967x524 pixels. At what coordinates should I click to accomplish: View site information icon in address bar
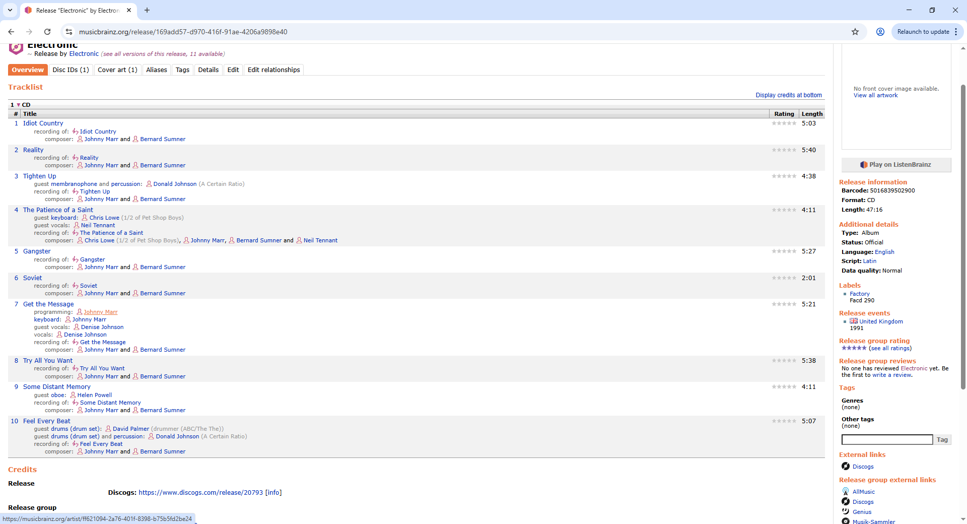69,32
